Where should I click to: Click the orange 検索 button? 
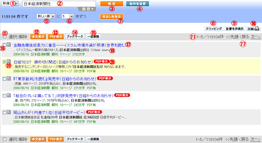[112, 4]
